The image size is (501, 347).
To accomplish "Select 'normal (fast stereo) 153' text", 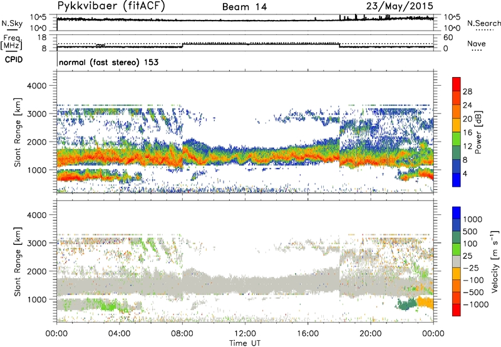I will pos(108,62).
